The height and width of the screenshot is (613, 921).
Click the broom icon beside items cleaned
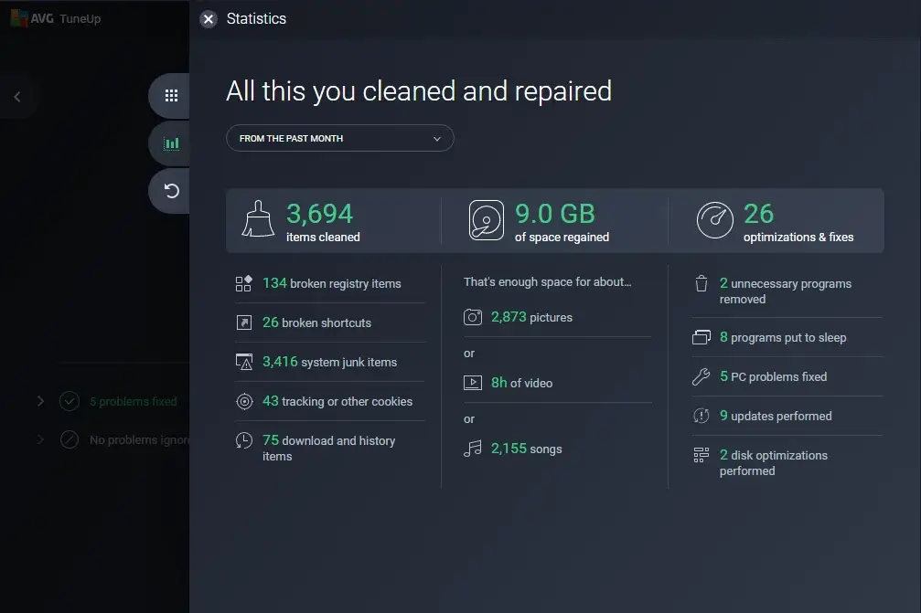[258, 220]
